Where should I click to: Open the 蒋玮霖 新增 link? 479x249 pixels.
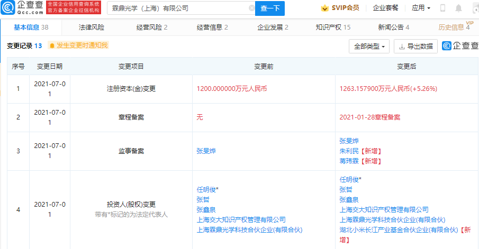pyautogui.click(x=349, y=161)
